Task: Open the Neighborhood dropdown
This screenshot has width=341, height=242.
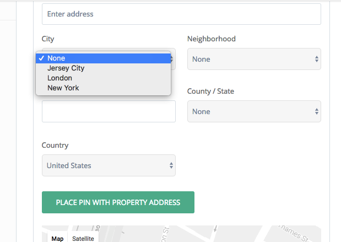Action: click(x=254, y=59)
